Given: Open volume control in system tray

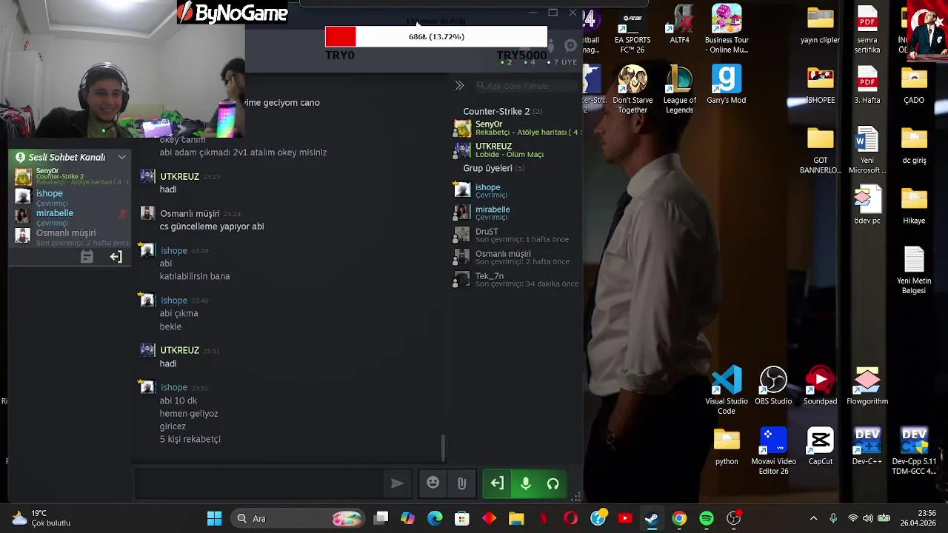Looking at the screenshot, I should [867, 518].
